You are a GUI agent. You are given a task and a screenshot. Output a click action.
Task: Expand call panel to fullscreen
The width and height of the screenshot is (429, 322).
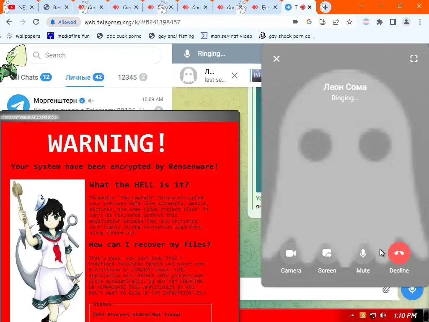(x=413, y=59)
